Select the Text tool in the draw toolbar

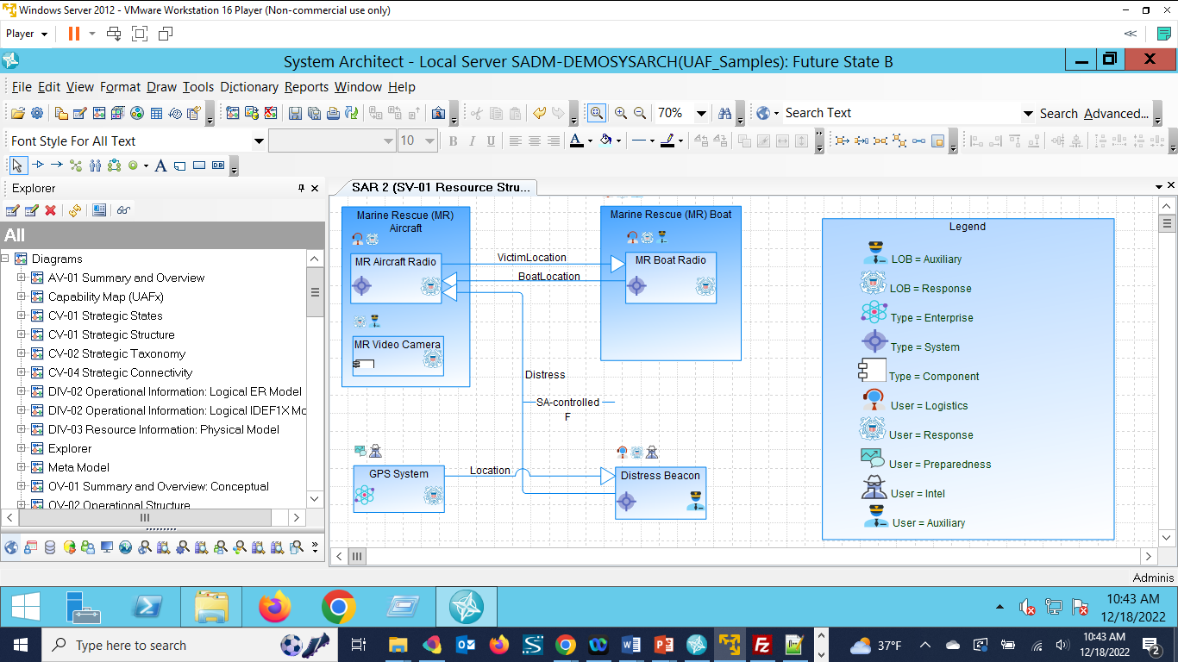160,165
